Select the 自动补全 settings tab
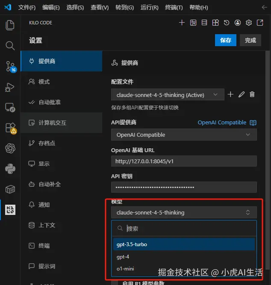Viewport: 271px width, 285px height. pos(62,184)
